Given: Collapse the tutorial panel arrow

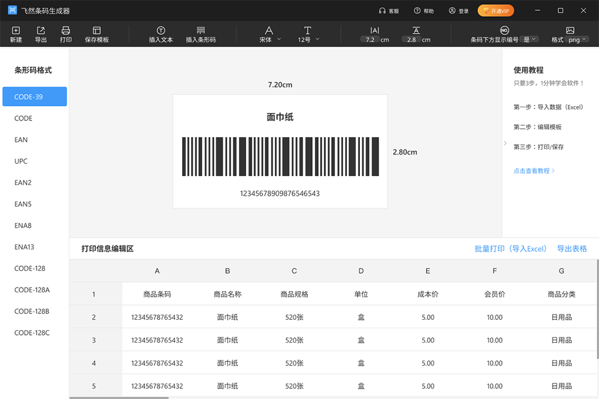Looking at the screenshot, I should [505, 144].
